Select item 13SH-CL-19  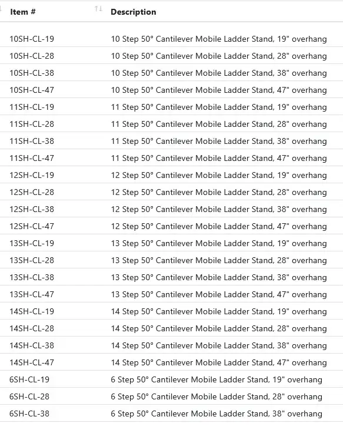tap(32, 243)
